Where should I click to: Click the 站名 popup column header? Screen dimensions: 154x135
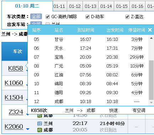59,30
